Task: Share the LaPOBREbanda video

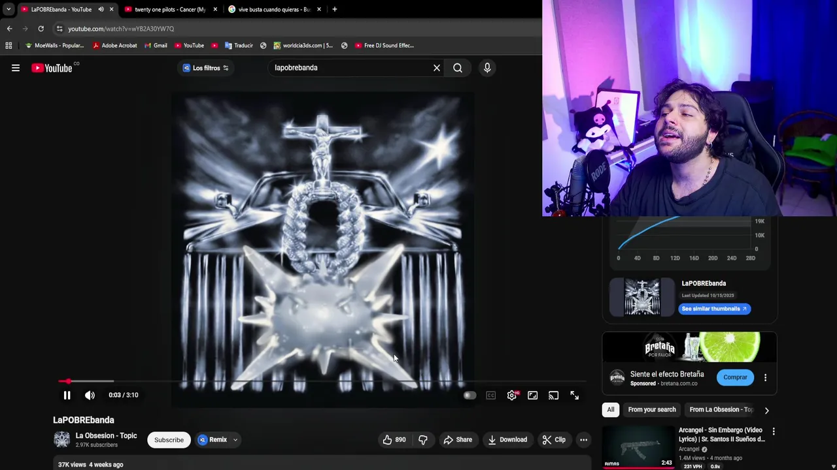Action: pos(458,440)
